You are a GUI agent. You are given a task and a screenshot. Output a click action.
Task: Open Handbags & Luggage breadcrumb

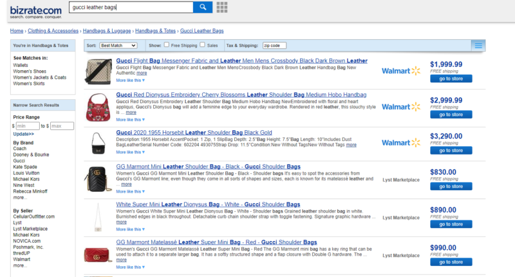107,31
